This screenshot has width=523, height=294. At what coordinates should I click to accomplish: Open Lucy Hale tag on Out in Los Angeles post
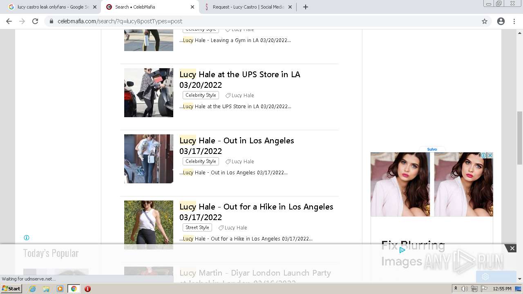point(240,161)
